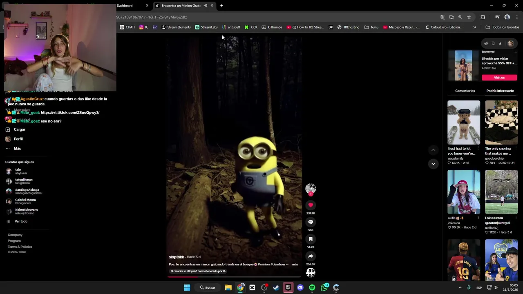Open the video's comments bubble icon
Screen dimensions: 523x294
pos(311,222)
